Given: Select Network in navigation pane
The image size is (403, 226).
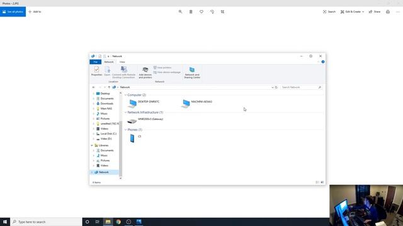Looking at the screenshot, I should pos(103,172).
